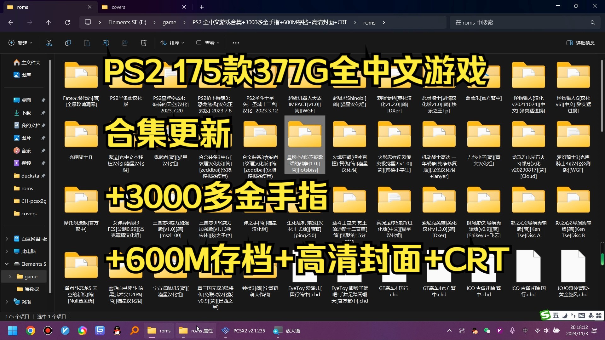Open Home in the sidebar
Screen dimensions: 605x340
pyautogui.click(x=27, y=62)
